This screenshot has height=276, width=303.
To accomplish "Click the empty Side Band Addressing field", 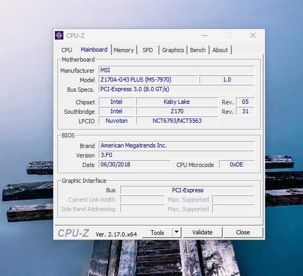I will click(142, 209).
